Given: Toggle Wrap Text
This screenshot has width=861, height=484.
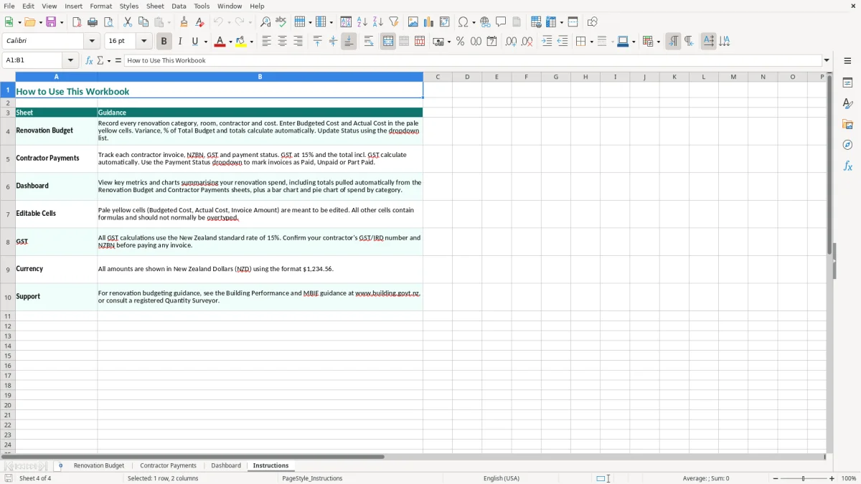Looking at the screenshot, I should click(x=369, y=42).
